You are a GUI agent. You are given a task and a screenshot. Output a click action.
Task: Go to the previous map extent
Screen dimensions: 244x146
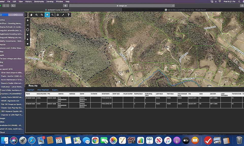tap(28, 34)
